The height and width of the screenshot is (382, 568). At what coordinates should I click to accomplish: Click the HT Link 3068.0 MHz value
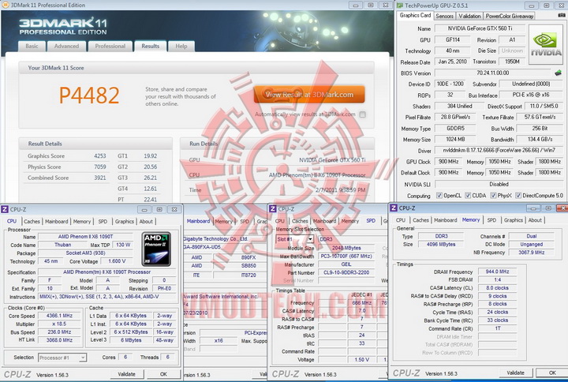59,340
